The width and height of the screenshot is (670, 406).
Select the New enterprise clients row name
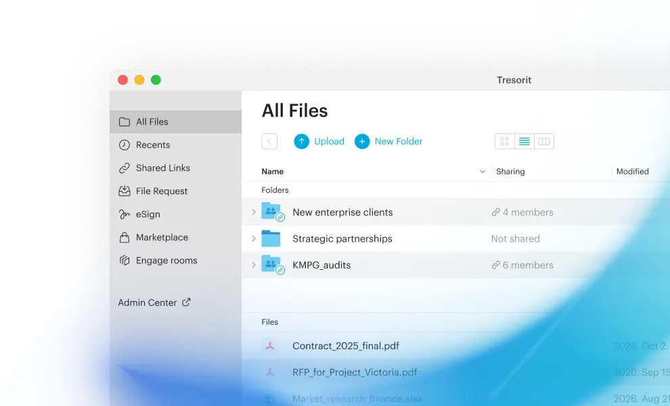pyautogui.click(x=342, y=212)
